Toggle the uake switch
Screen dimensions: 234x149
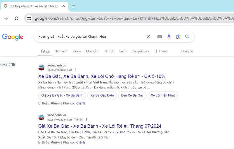[12, 64]
